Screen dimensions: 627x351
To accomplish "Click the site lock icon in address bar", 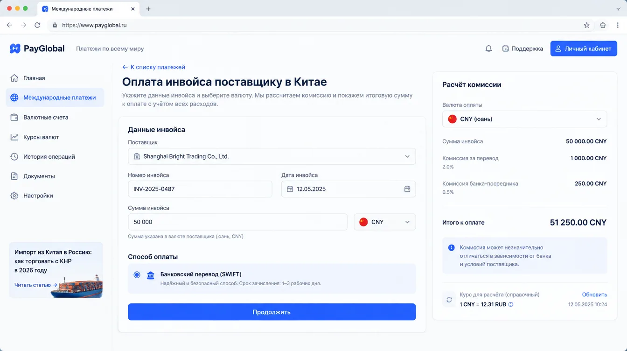I will pos(55,25).
